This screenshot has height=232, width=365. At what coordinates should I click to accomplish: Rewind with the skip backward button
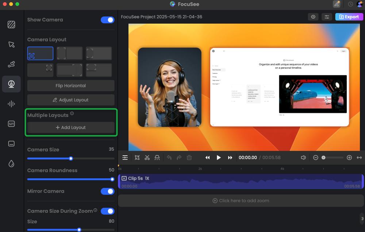tap(207, 157)
